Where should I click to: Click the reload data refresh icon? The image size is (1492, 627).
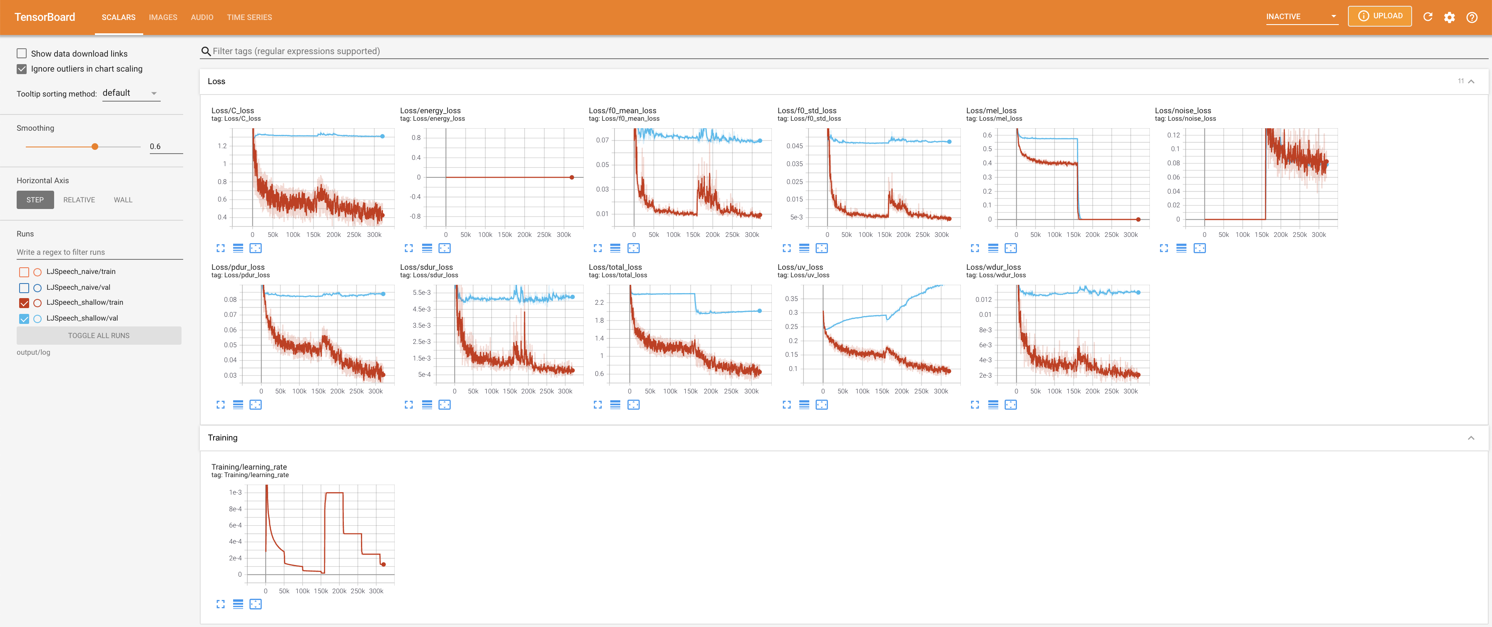(1427, 17)
